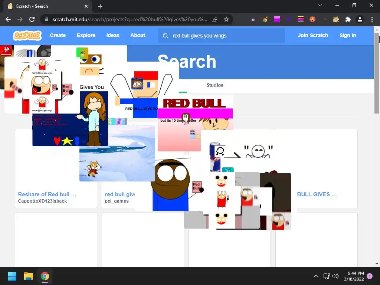Image resolution: width=380 pixels, height=285 pixels.
Task: Open 'Reshare of Red bull ...' project
Action: (x=47, y=194)
